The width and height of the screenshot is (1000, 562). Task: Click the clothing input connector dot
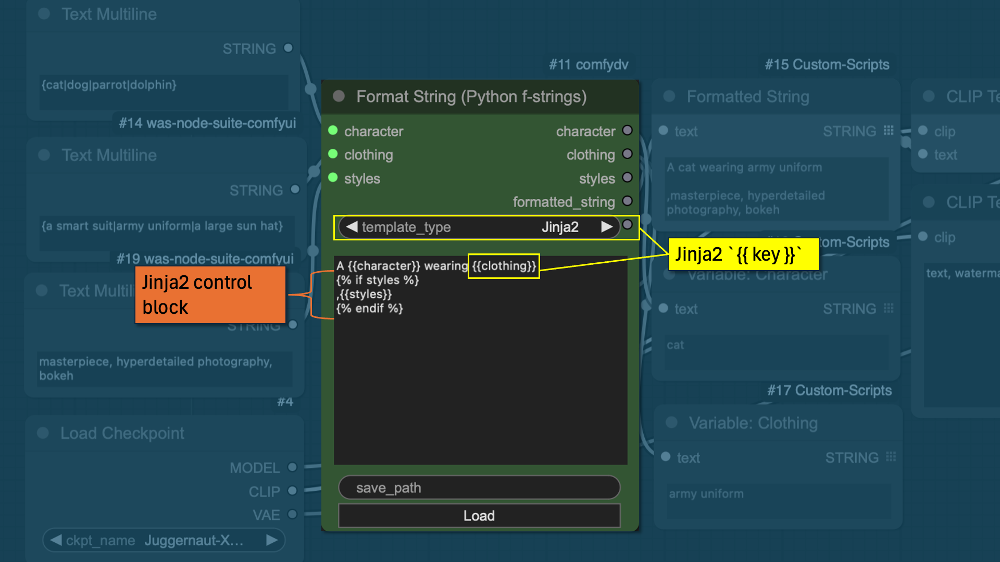(x=334, y=155)
